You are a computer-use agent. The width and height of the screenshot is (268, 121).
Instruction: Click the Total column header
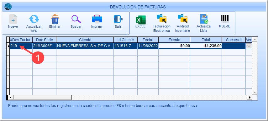[x=206, y=40]
